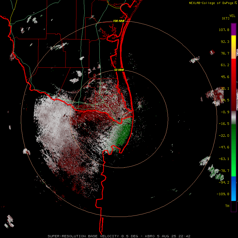Select the 61.2 value on velocity scale

point(225,65)
